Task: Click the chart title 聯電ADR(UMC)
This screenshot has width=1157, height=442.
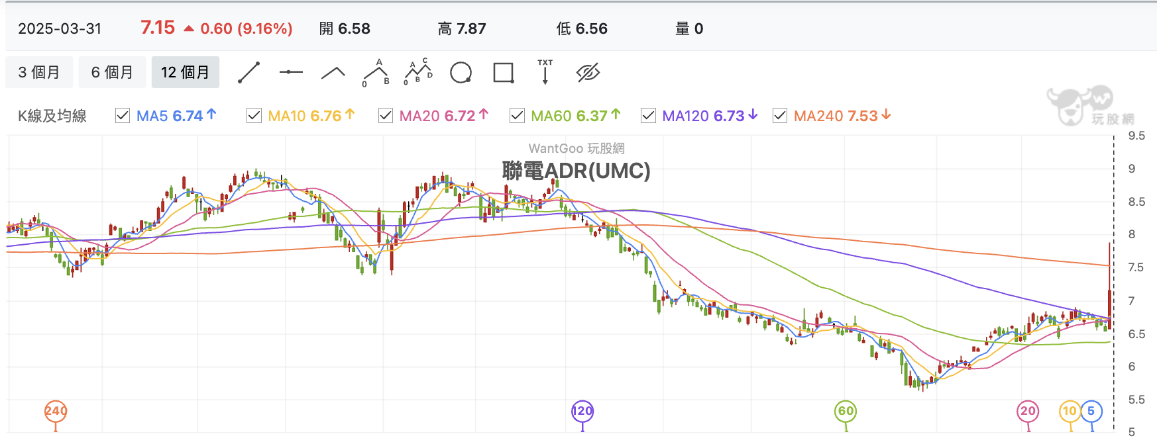Action: (x=576, y=171)
